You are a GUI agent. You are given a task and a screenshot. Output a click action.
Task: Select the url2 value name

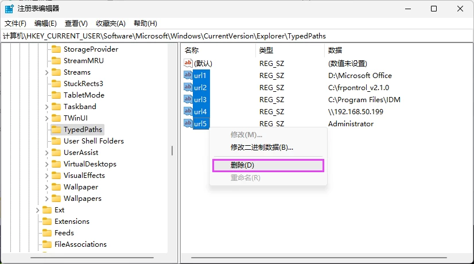(x=200, y=87)
